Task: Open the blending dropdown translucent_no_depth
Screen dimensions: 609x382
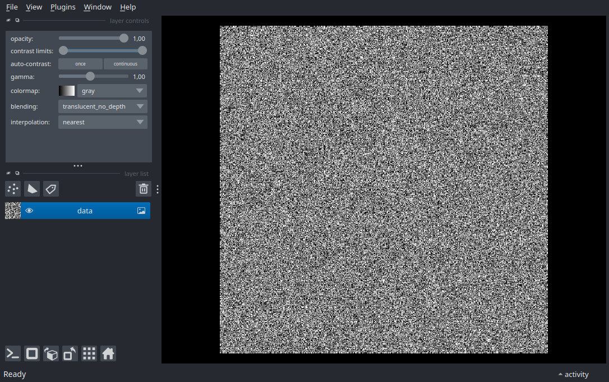Action: 103,106
